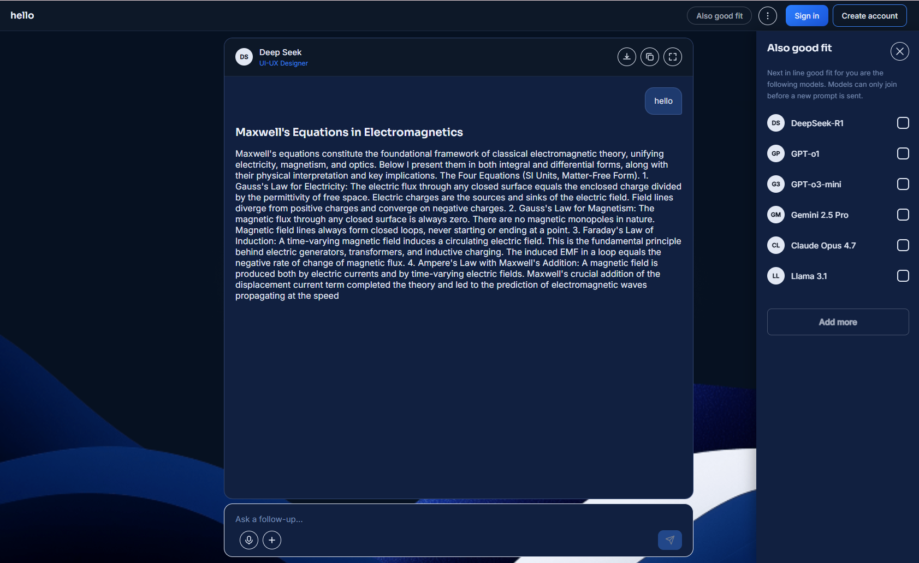Check the Llama 3.1 checkbox
Image resolution: width=919 pixels, height=563 pixels.
click(903, 276)
